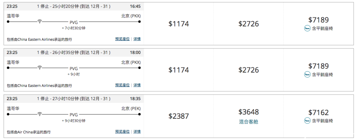Choose the $7162 lie-flat fare
Screen dimensions: 358x140
pos(319,116)
